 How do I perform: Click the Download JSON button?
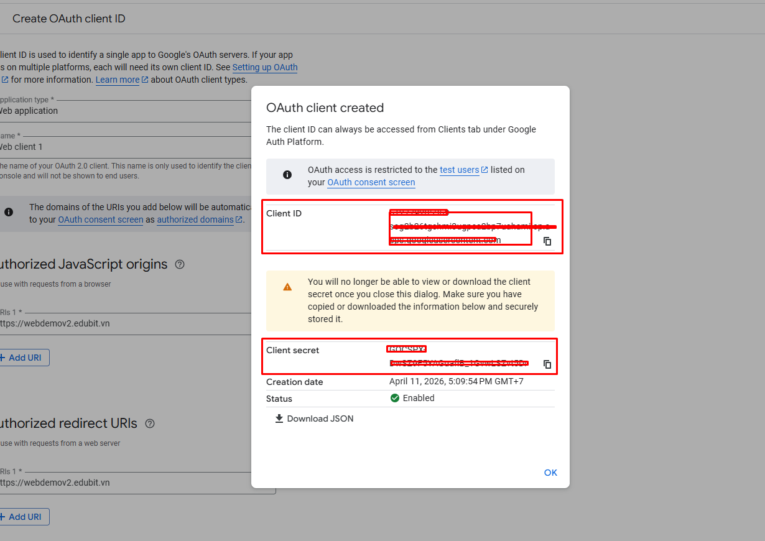pos(314,418)
